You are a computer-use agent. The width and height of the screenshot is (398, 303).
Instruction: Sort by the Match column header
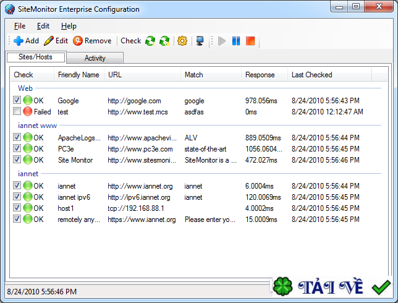pyautogui.click(x=211, y=75)
